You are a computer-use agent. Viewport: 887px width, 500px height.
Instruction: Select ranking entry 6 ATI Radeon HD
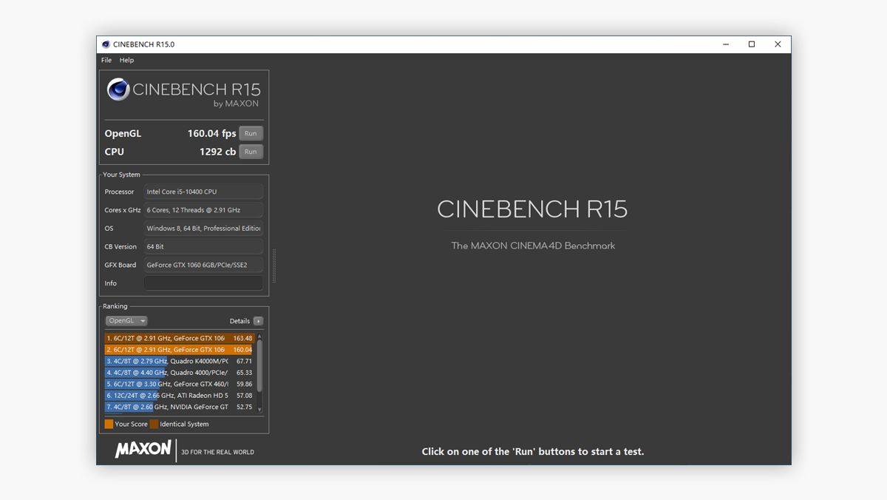179,396
